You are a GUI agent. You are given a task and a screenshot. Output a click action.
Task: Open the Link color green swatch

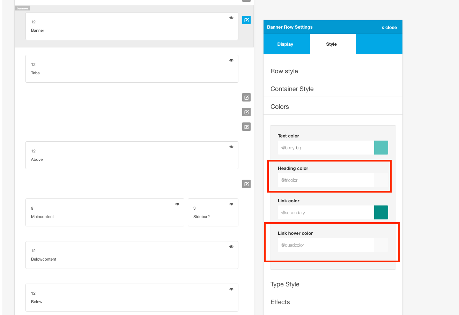point(381,212)
